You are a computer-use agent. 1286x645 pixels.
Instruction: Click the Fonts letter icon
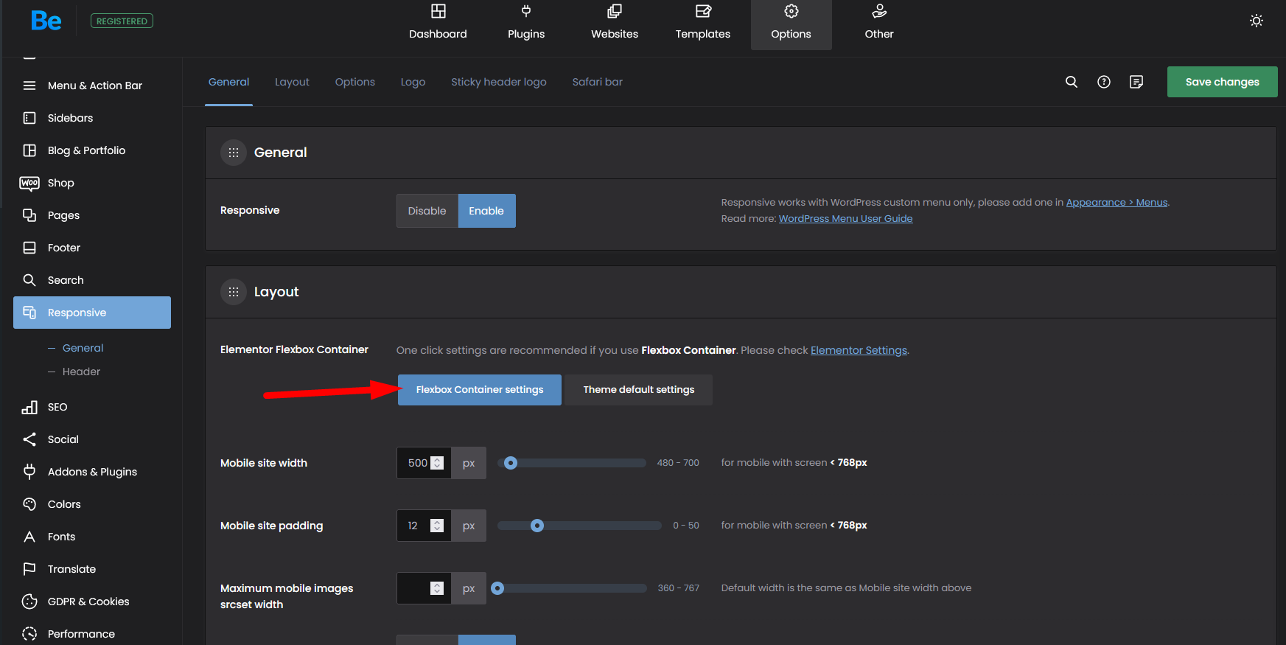(x=29, y=537)
